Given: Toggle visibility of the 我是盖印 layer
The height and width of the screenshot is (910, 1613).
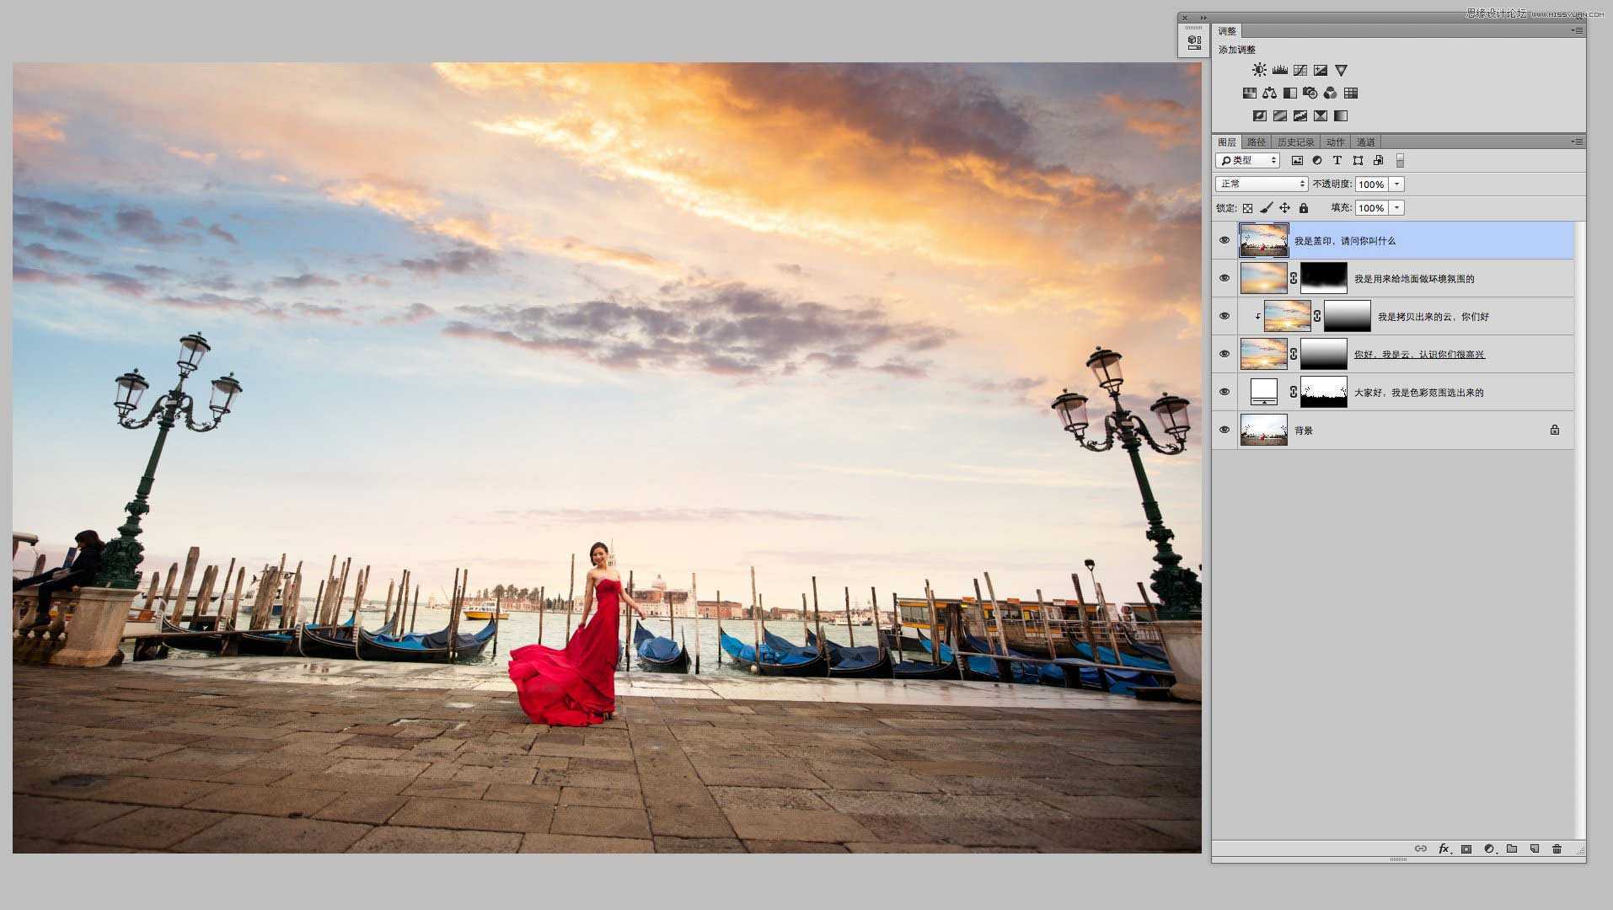Looking at the screenshot, I should [x=1224, y=240].
